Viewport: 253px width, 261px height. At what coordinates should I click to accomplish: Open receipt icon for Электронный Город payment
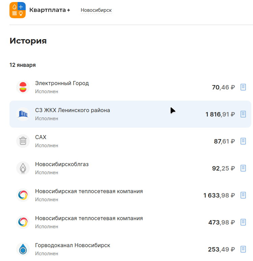(x=243, y=87)
